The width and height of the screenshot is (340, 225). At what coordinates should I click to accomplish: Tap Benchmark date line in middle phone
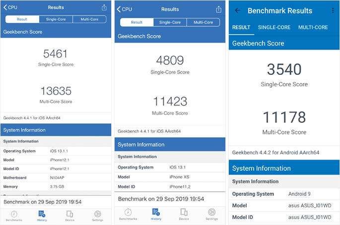[x=161, y=199]
